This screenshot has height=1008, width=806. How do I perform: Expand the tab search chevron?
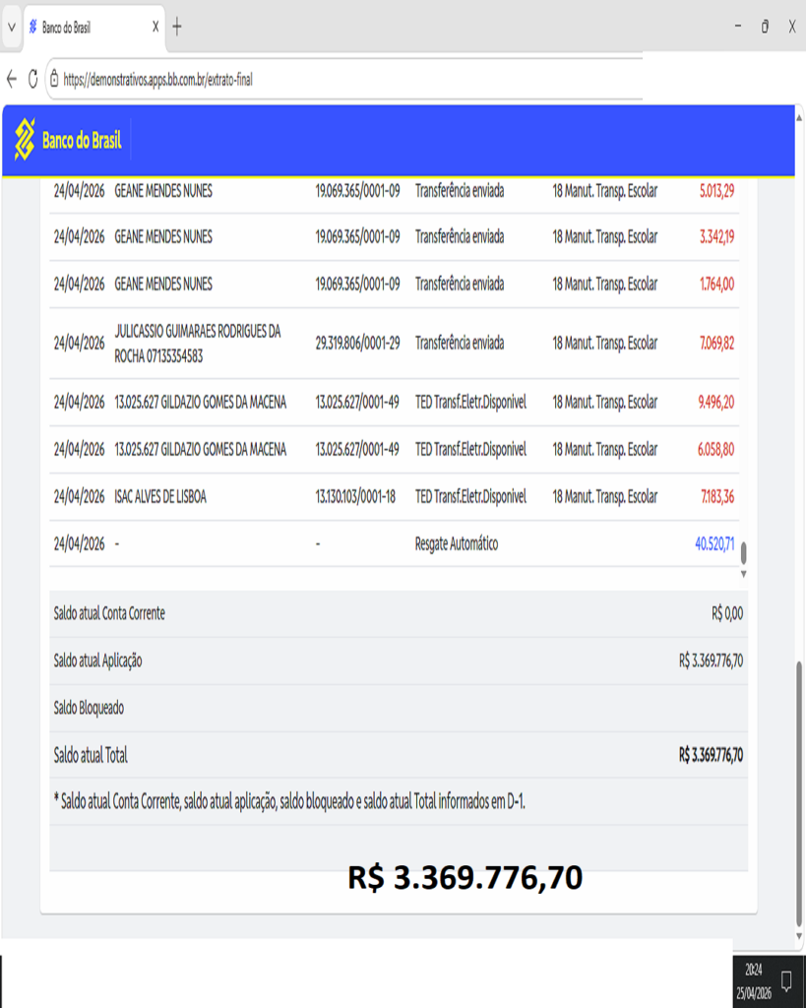tap(12, 28)
